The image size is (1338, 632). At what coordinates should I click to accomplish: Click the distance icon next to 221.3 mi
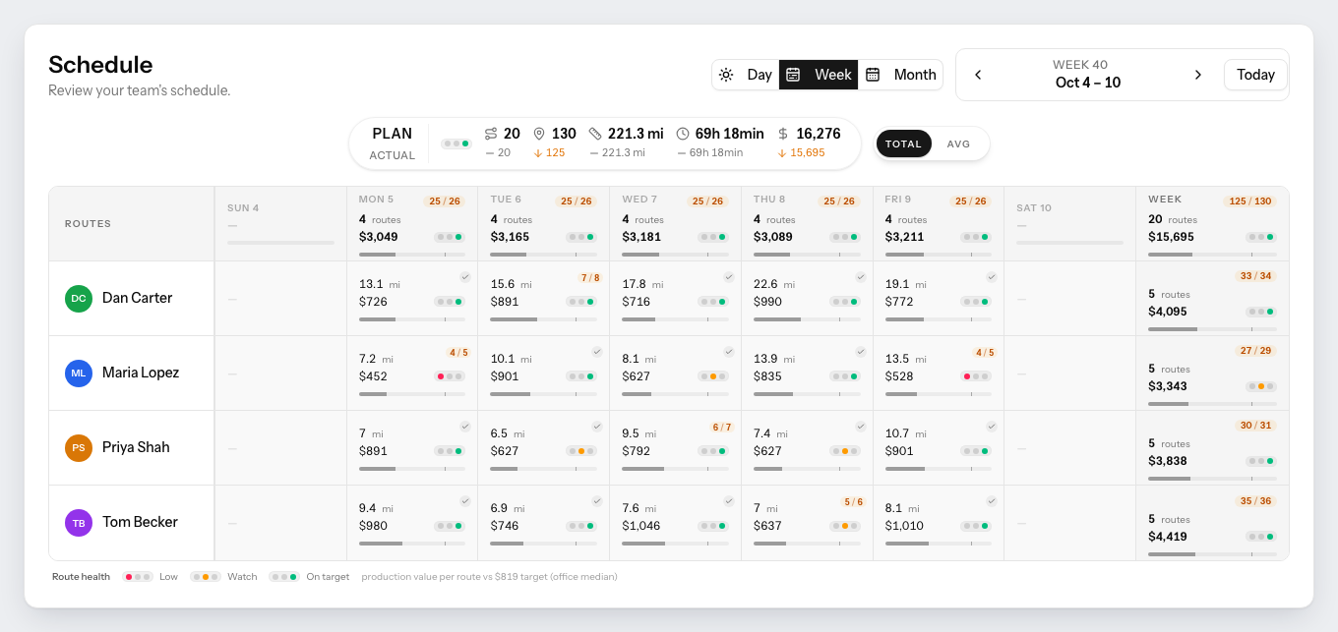point(595,134)
